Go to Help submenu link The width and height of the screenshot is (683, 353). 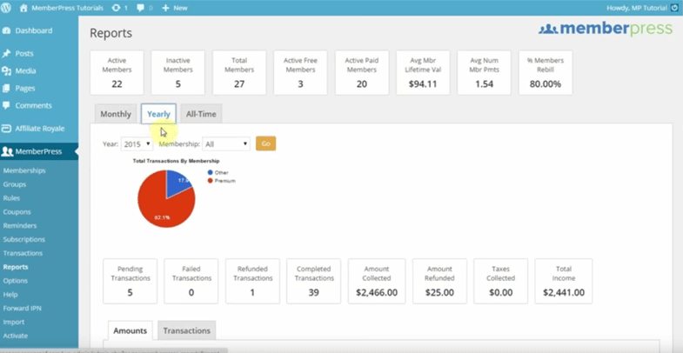click(10, 295)
